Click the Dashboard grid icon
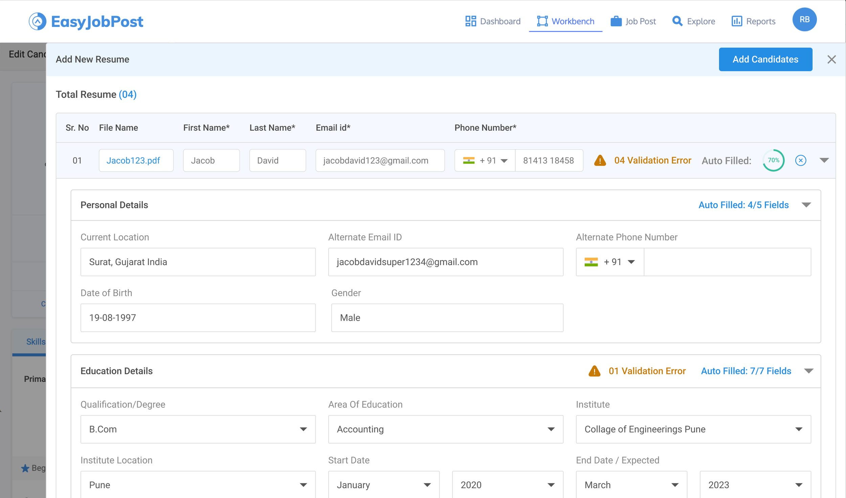846x498 pixels. click(470, 21)
